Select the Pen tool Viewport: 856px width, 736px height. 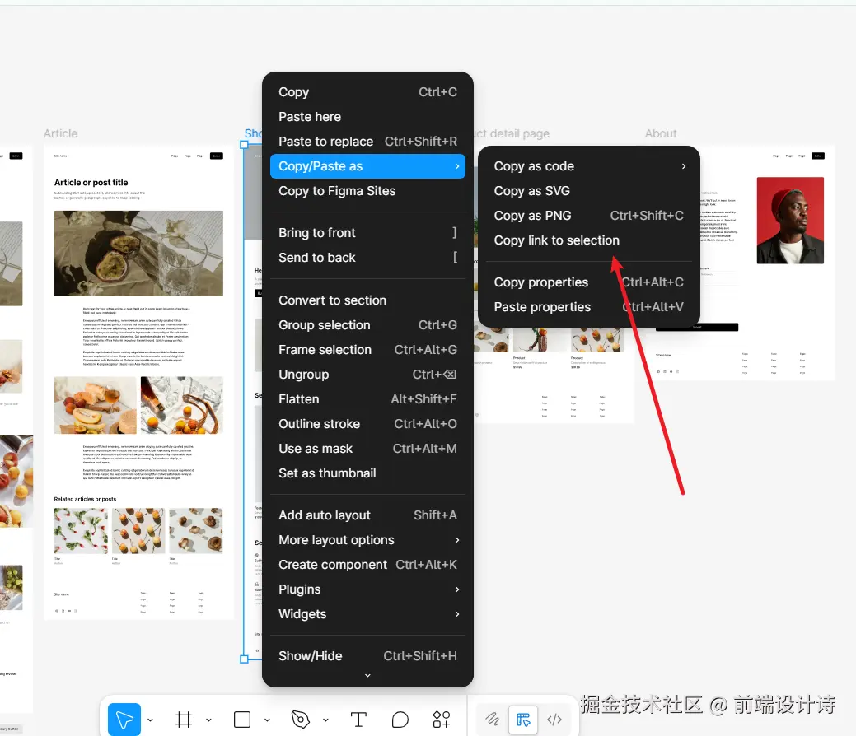(x=300, y=720)
